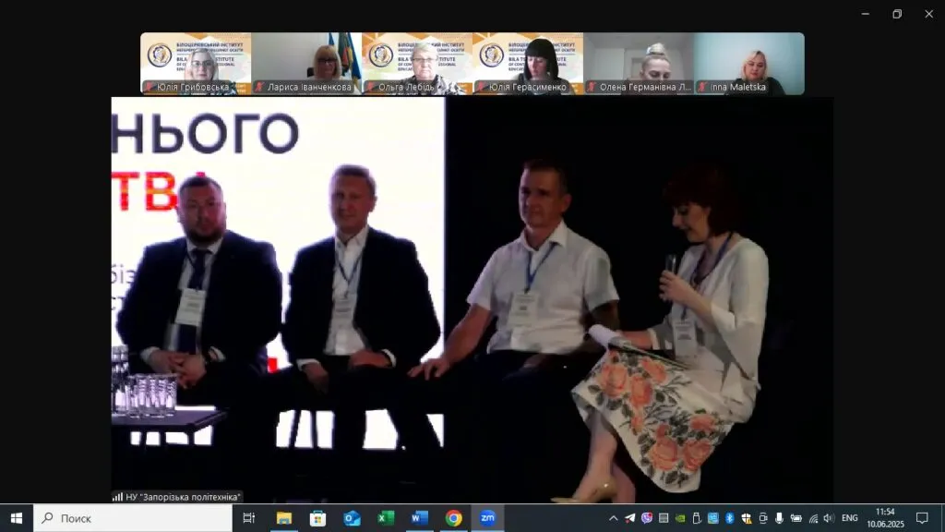Open Viber from the system tray
Screen dimensions: 945x532
point(647,518)
